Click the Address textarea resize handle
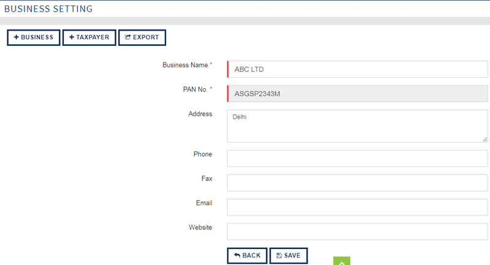This screenshot has width=490, height=265. (x=484, y=140)
